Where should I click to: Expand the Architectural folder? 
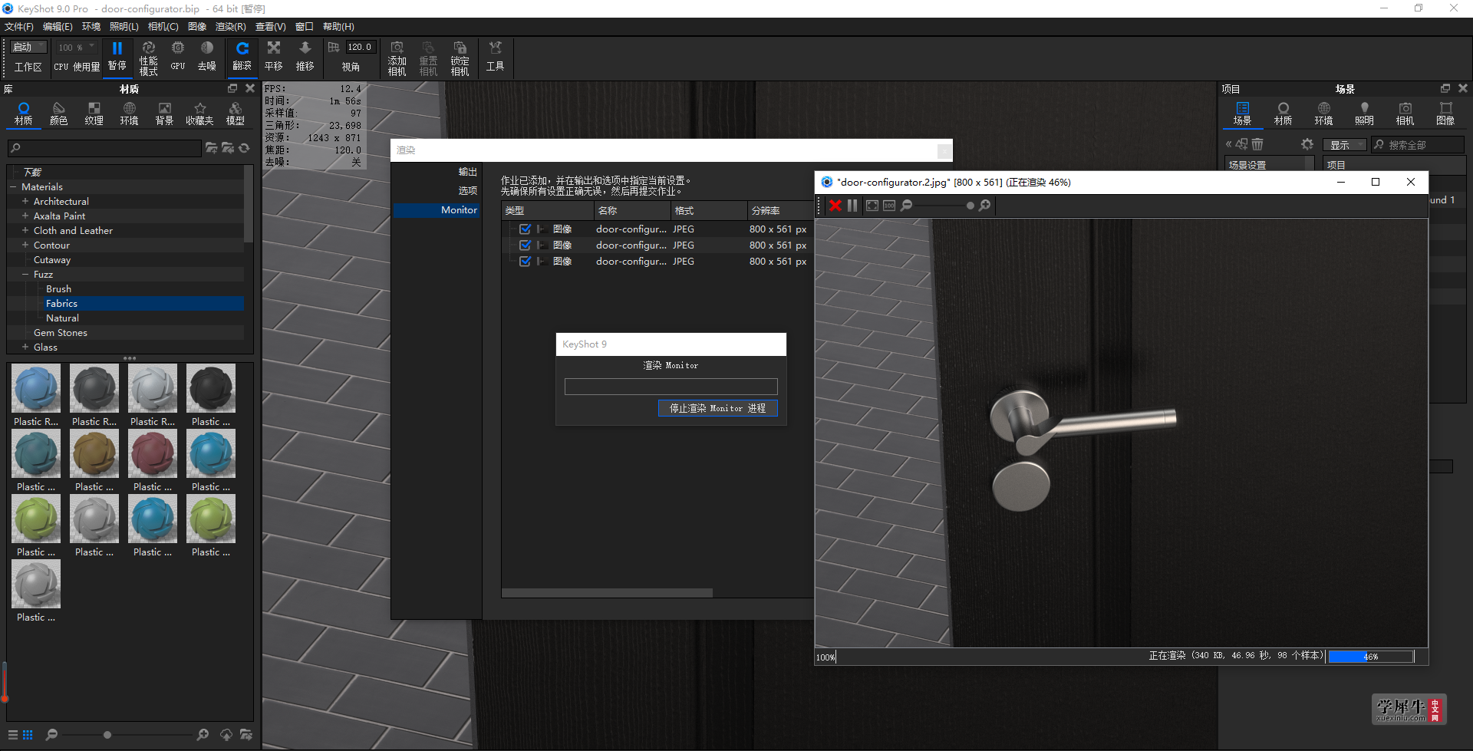[x=25, y=202]
